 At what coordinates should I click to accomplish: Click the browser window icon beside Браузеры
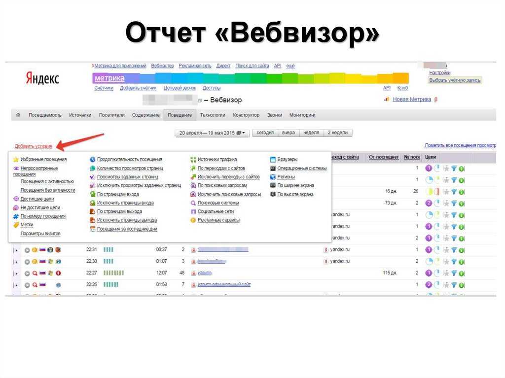pos(273,159)
